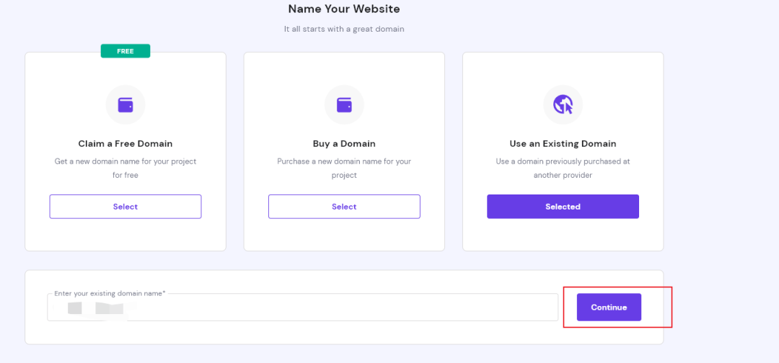Viewport: 779px width, 363px height.
Task: Click the globe cursor icon for Existing Domain
Action: coord(563,105)
